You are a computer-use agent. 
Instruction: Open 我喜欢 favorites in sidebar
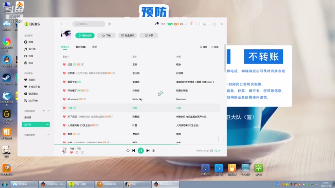30,80
